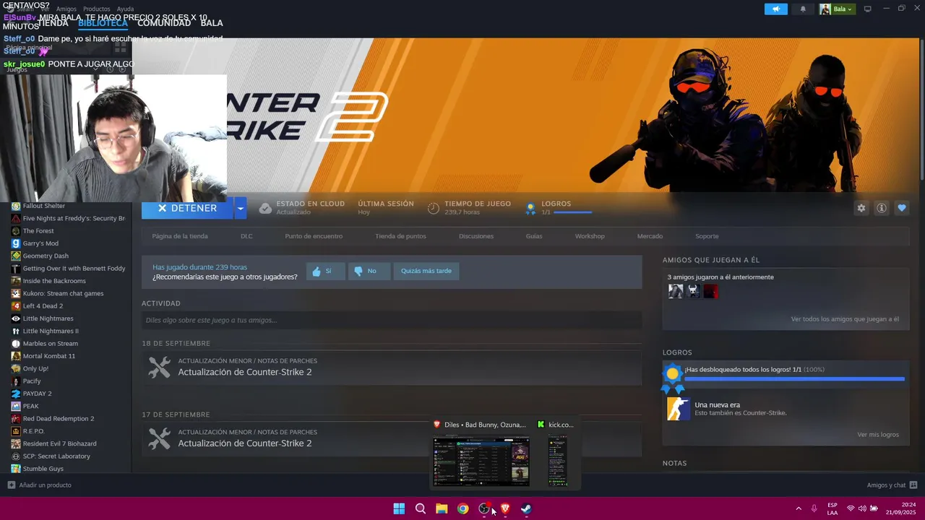Open the announcements megaphone button

776,9
